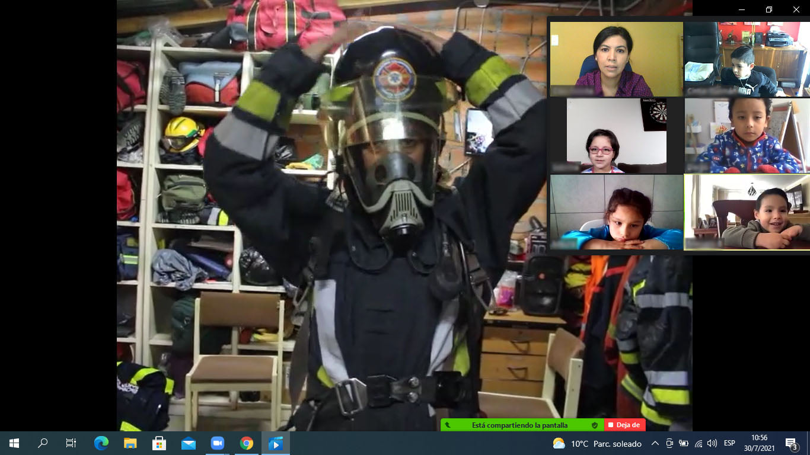Image resolution: width=810 pixels, height=455 pixels.
Task: Open the notification center with 3 alerts
Action: click(791, 444)
